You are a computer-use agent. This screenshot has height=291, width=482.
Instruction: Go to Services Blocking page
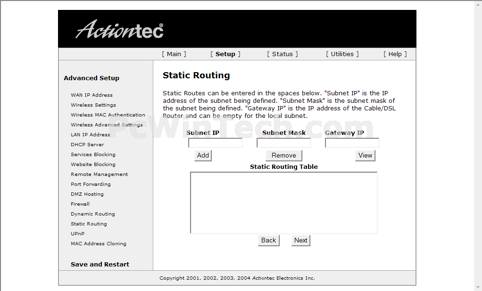click(x=93, y=154)
